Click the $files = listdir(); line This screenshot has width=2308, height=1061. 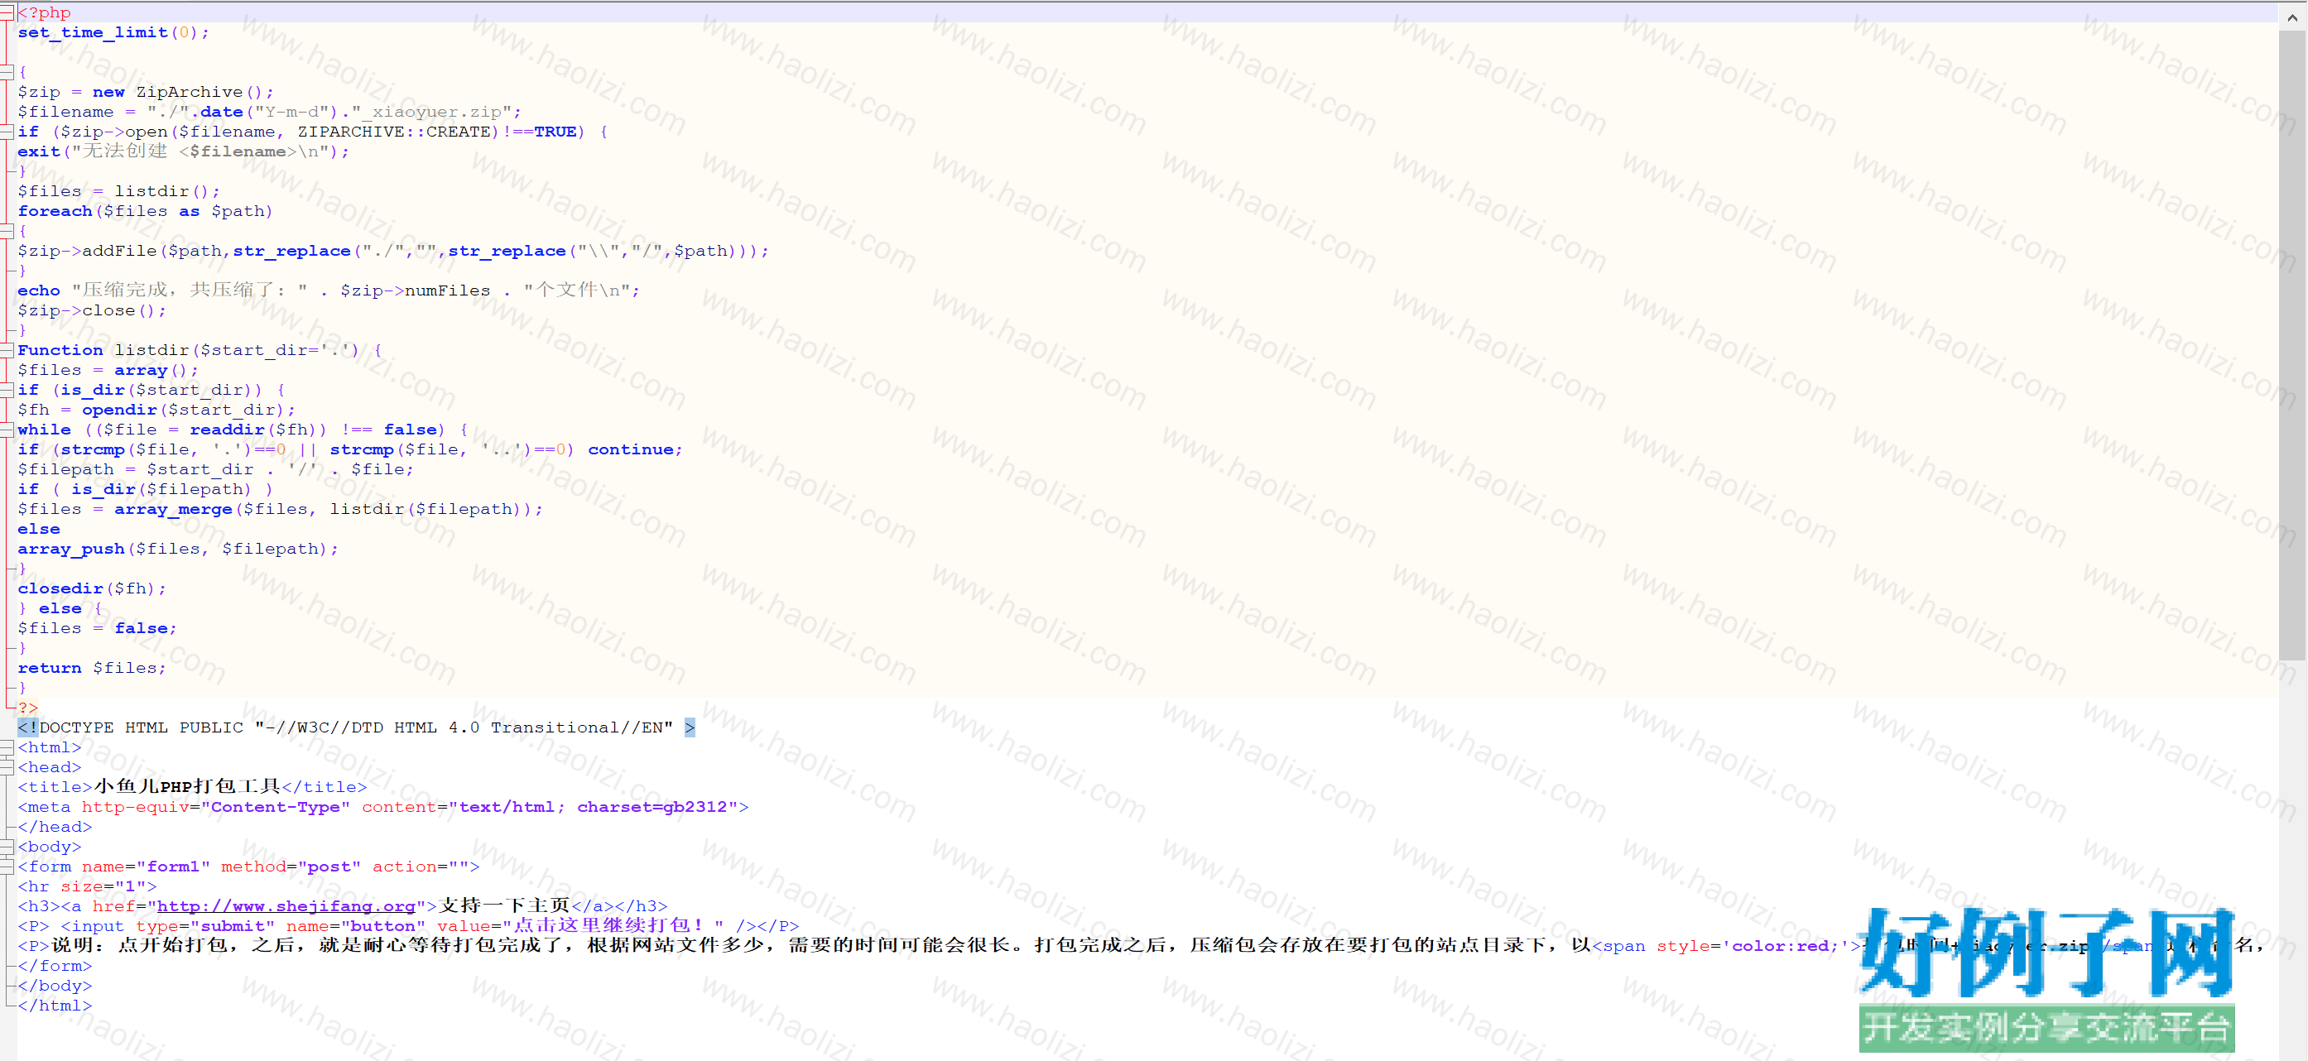click(118, 192)
